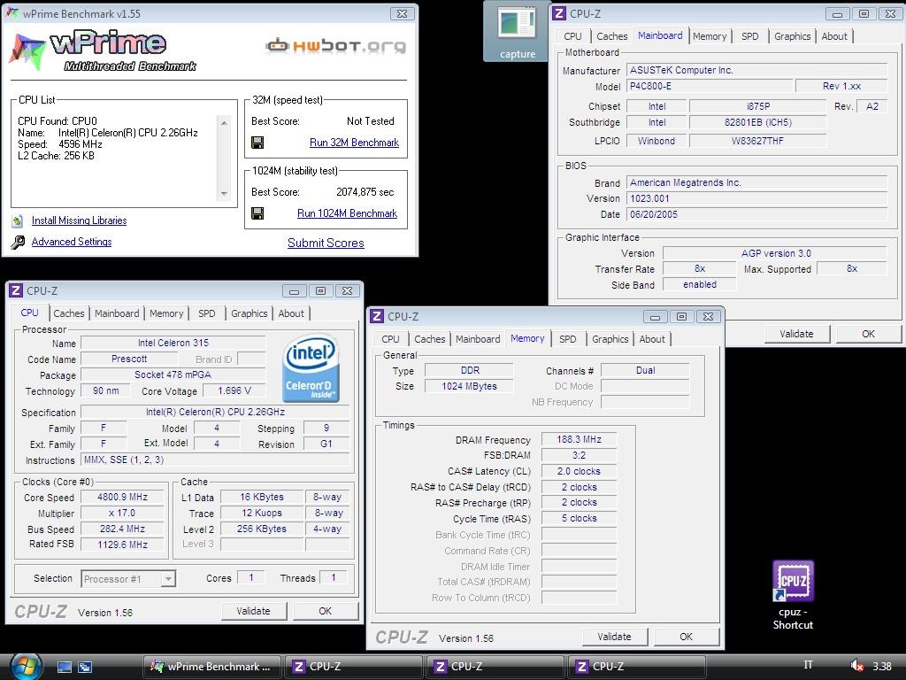Open the cpuz - Shortcut desktop icon
This screenshot has height=680, width=906.
coord(793,596)
